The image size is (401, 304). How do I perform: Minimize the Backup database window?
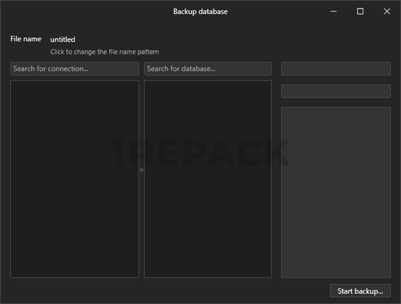coord(333,12)
